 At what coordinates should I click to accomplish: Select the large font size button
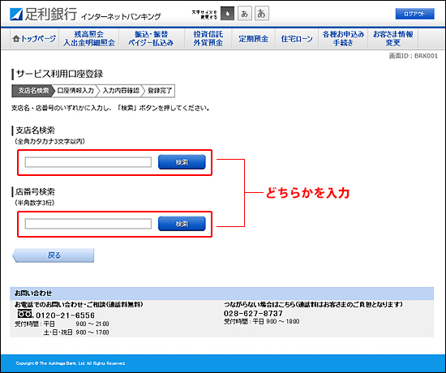[x=262, y=14]
